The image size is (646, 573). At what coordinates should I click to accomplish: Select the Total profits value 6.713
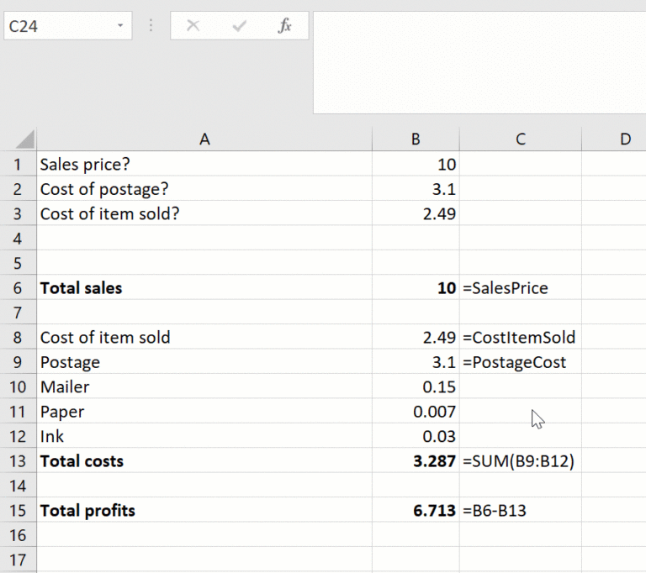click(416, 511)
